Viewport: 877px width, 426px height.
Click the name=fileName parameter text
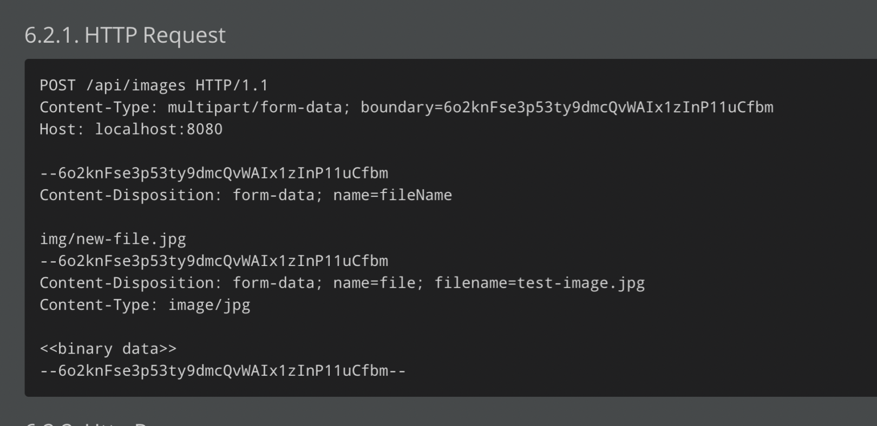coord(392,195)
